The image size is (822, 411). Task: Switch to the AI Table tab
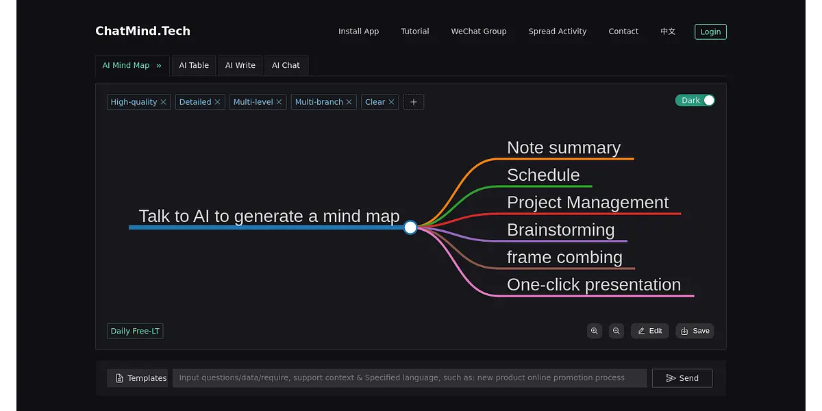194,66
